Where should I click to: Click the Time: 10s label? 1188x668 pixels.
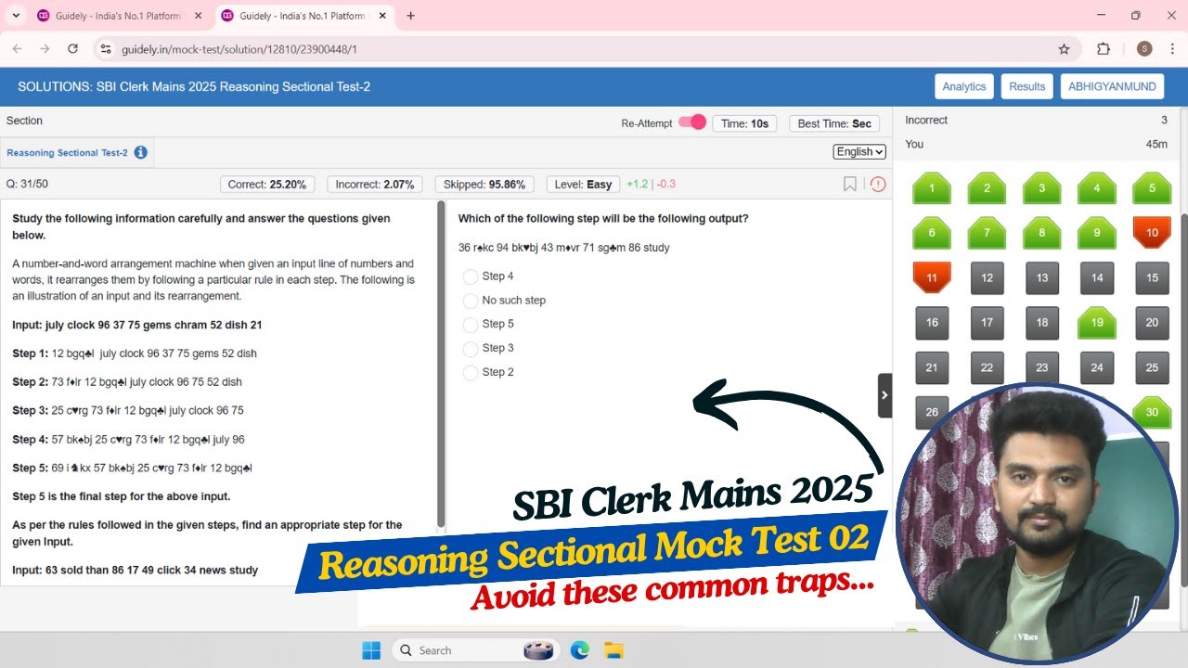pos(744,123)
